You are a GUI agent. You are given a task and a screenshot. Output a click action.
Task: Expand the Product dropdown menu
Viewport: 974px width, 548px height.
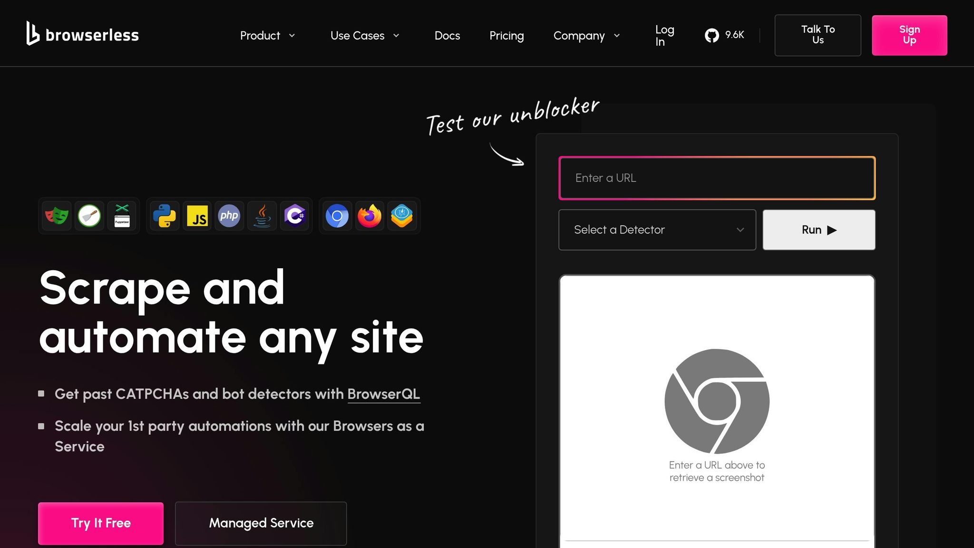268,36
